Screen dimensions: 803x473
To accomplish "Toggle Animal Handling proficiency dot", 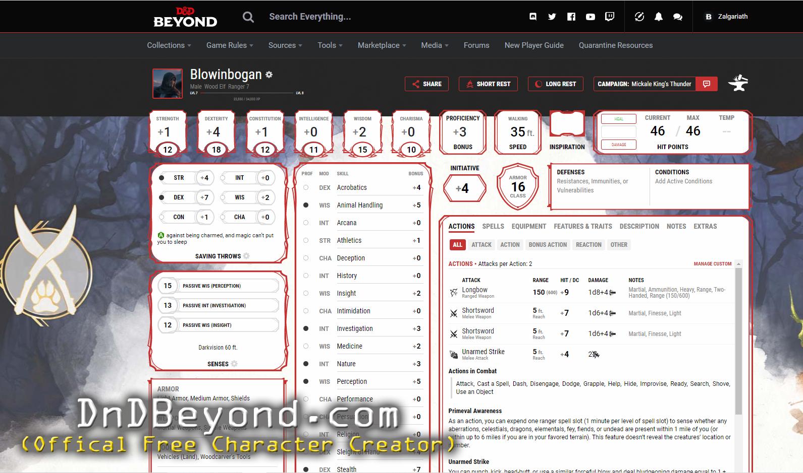I will click(306, 205).
